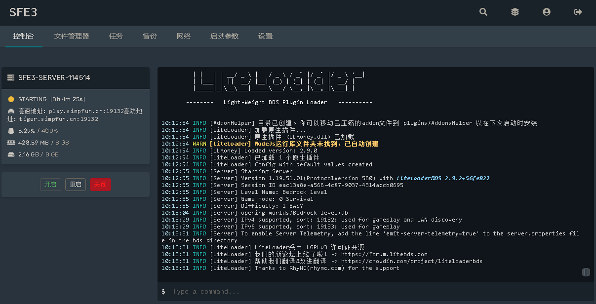
Task: Click the disk usage icon
Action: point(11,154)
